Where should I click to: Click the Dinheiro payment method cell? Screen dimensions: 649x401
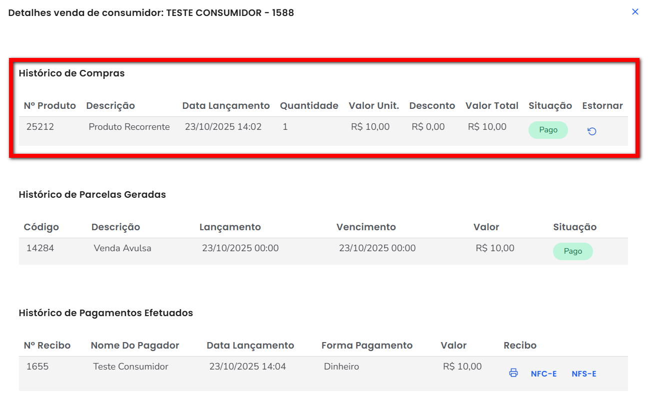tap(341, 367)
